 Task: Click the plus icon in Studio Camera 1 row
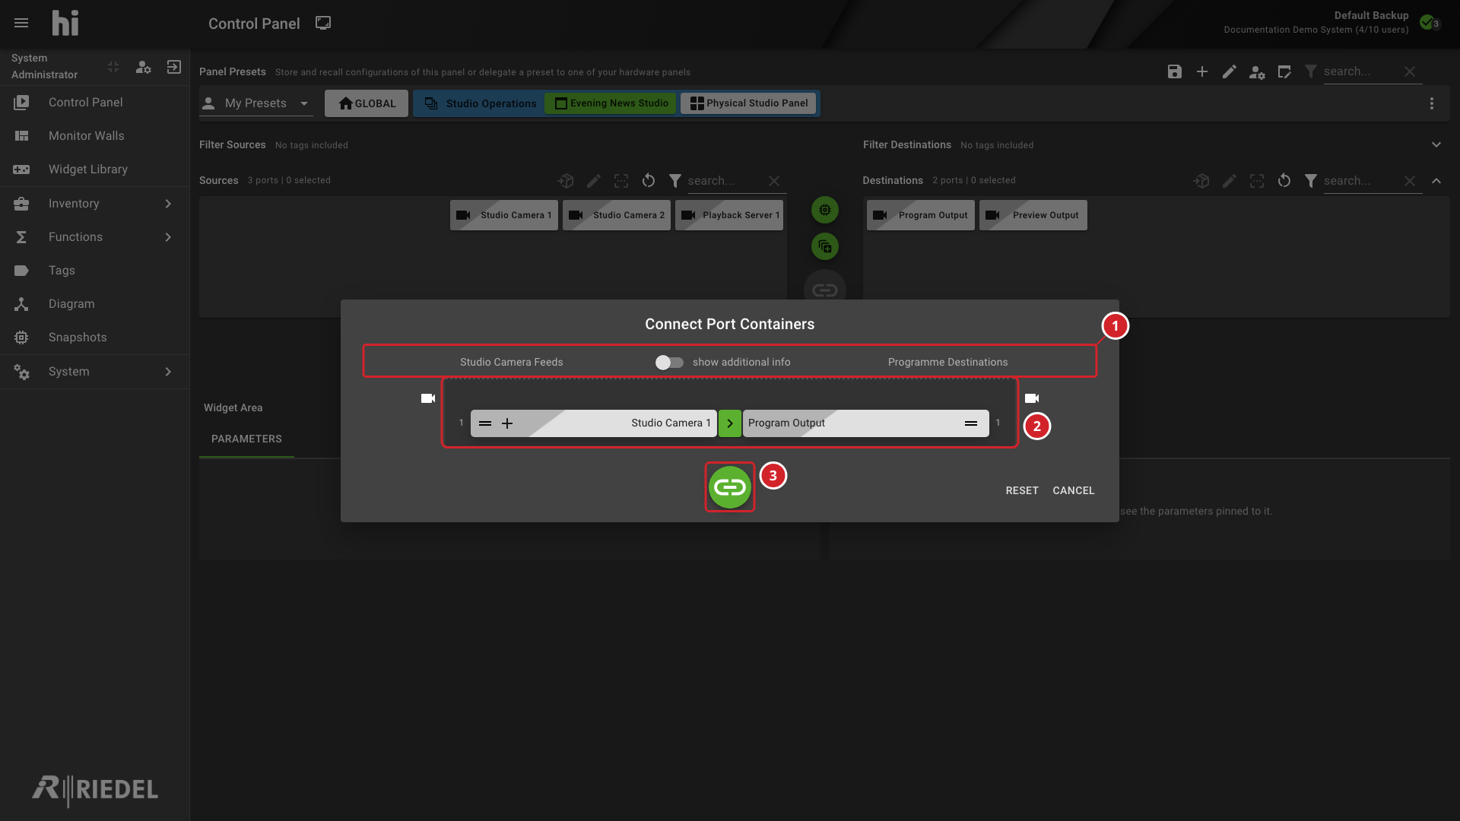(507, 423)
